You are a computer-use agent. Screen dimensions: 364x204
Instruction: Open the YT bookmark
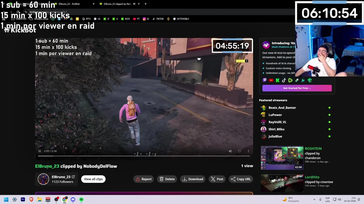pos(136,19)
